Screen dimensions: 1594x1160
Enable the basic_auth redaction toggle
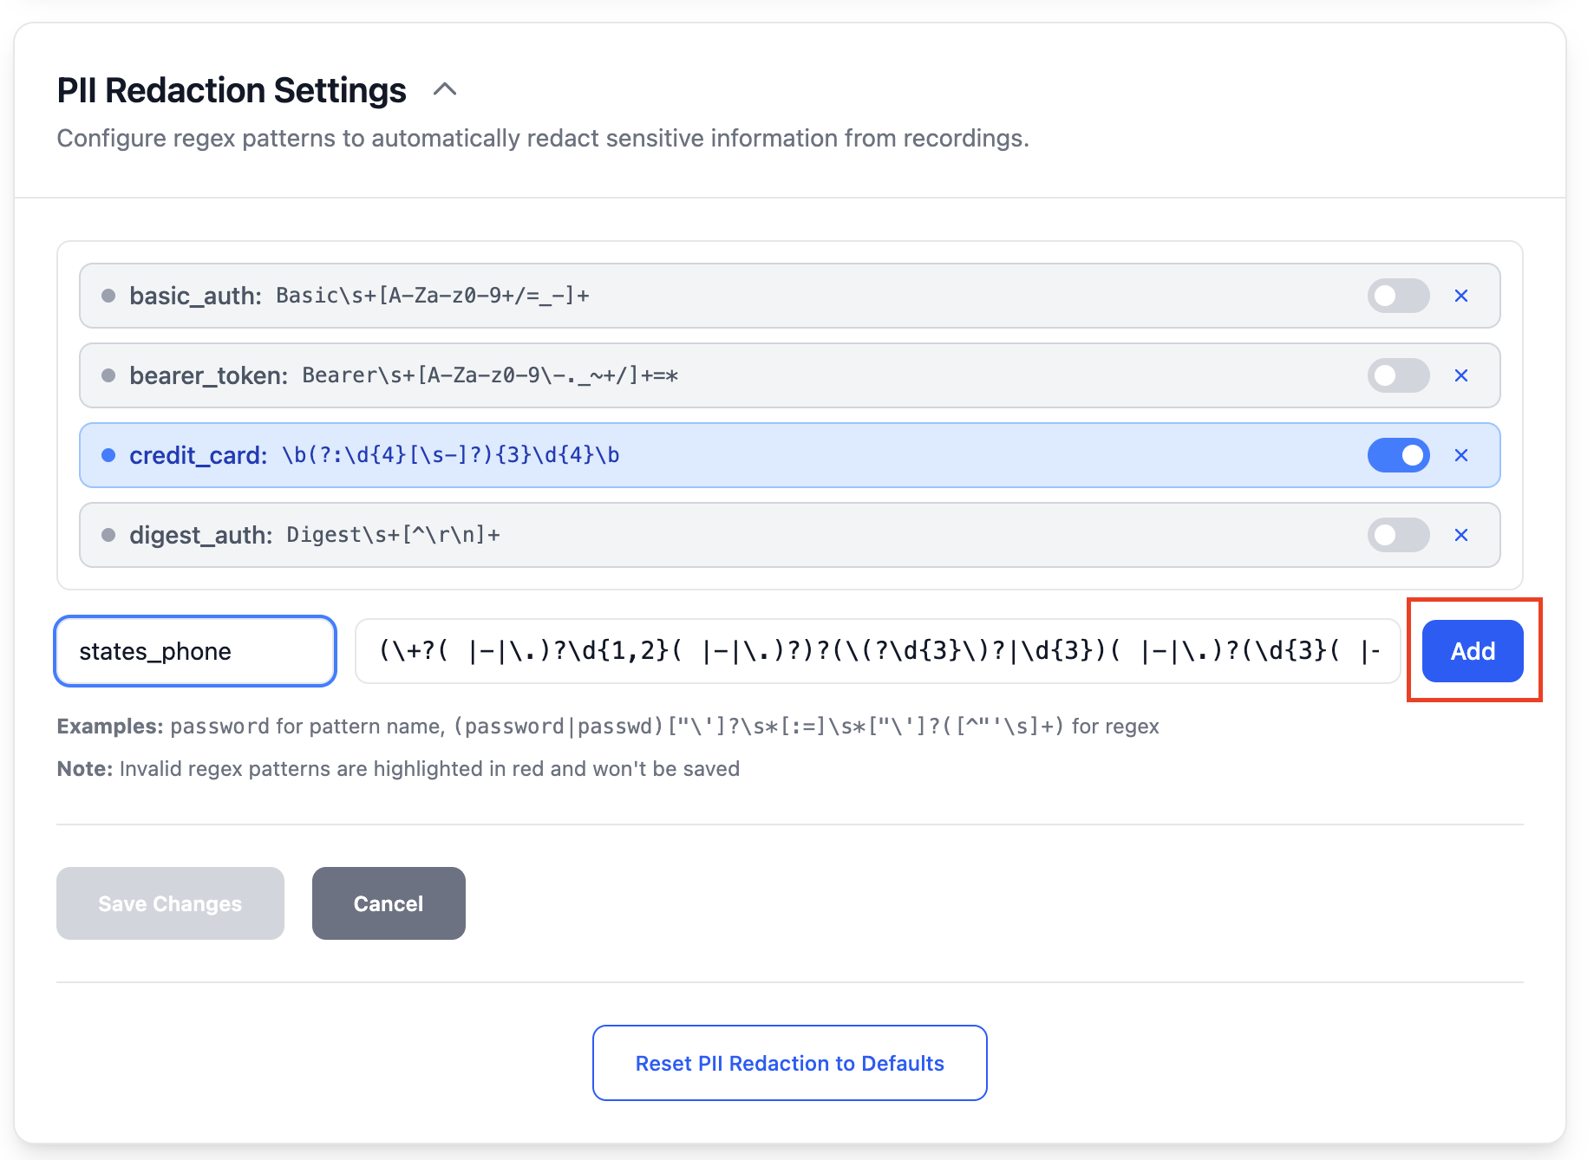(1398, 296)
